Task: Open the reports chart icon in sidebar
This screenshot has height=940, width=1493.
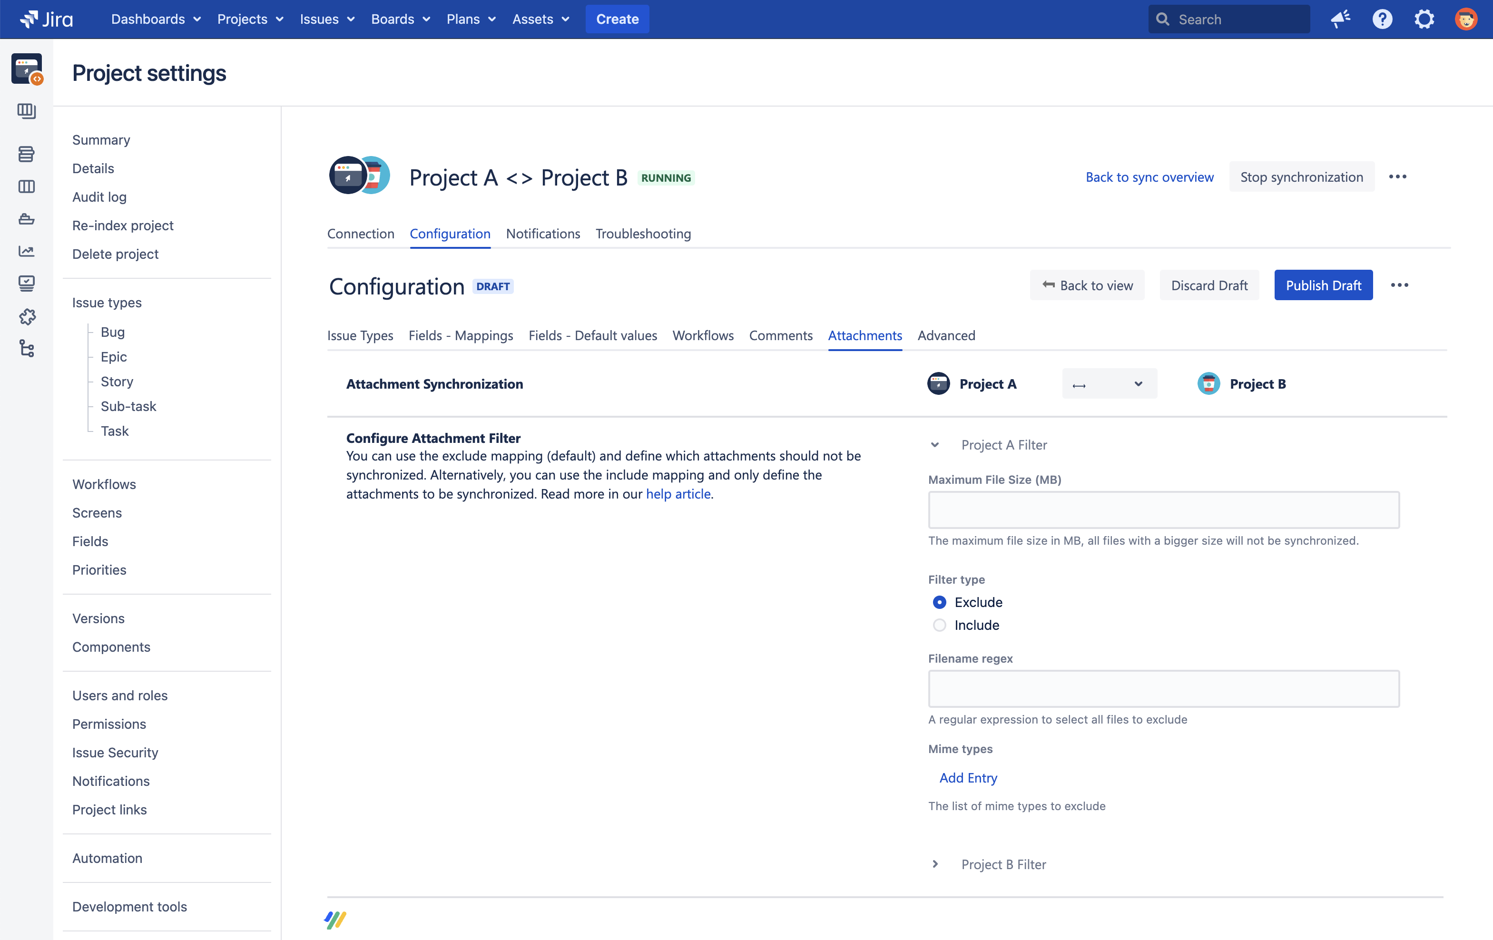Action: pyautogui.click(x=26, y=251)
